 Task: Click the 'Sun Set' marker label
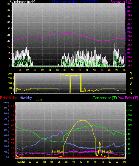(x=109, y=152)
